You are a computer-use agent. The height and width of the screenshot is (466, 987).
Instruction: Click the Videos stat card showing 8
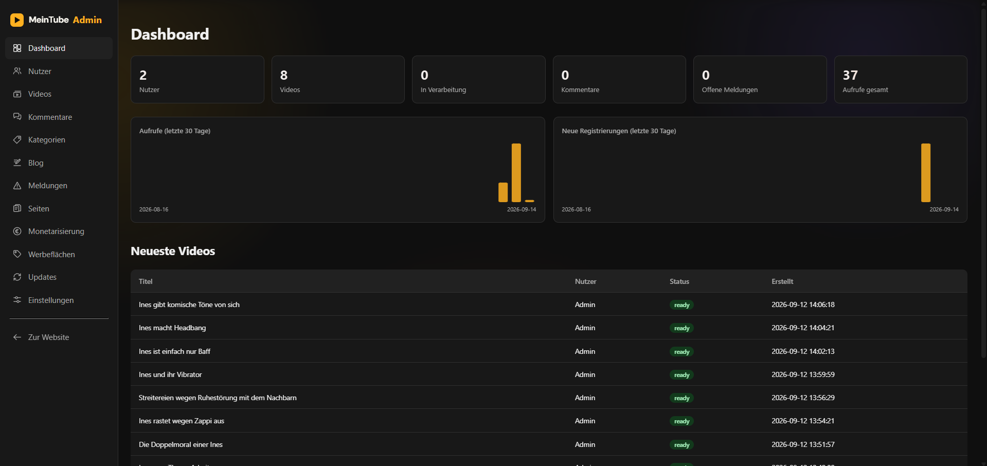[338, 80]
